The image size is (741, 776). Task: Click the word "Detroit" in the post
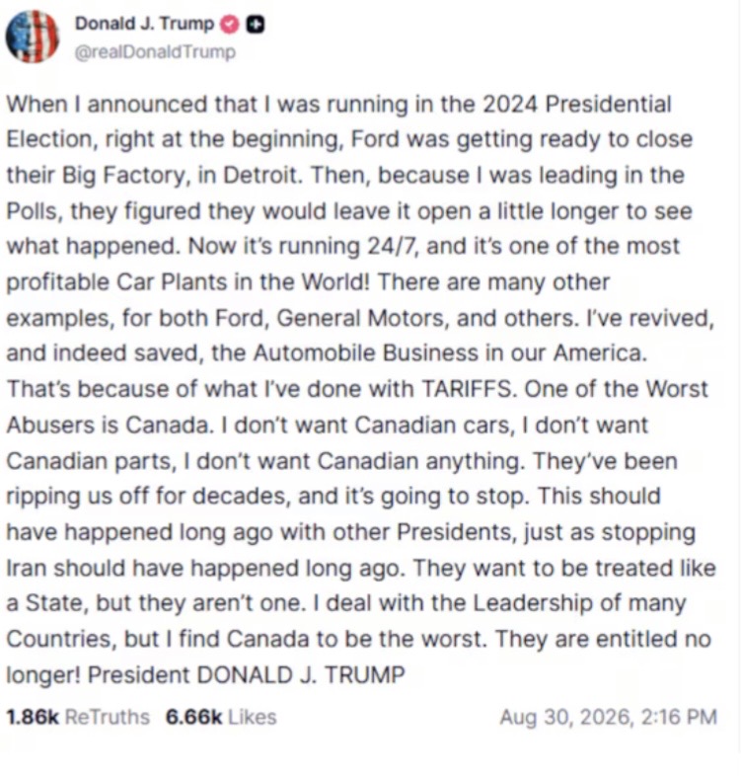260,176
